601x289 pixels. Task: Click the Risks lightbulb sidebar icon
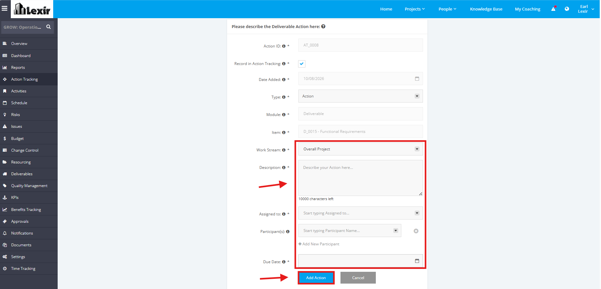click(5, 115)
